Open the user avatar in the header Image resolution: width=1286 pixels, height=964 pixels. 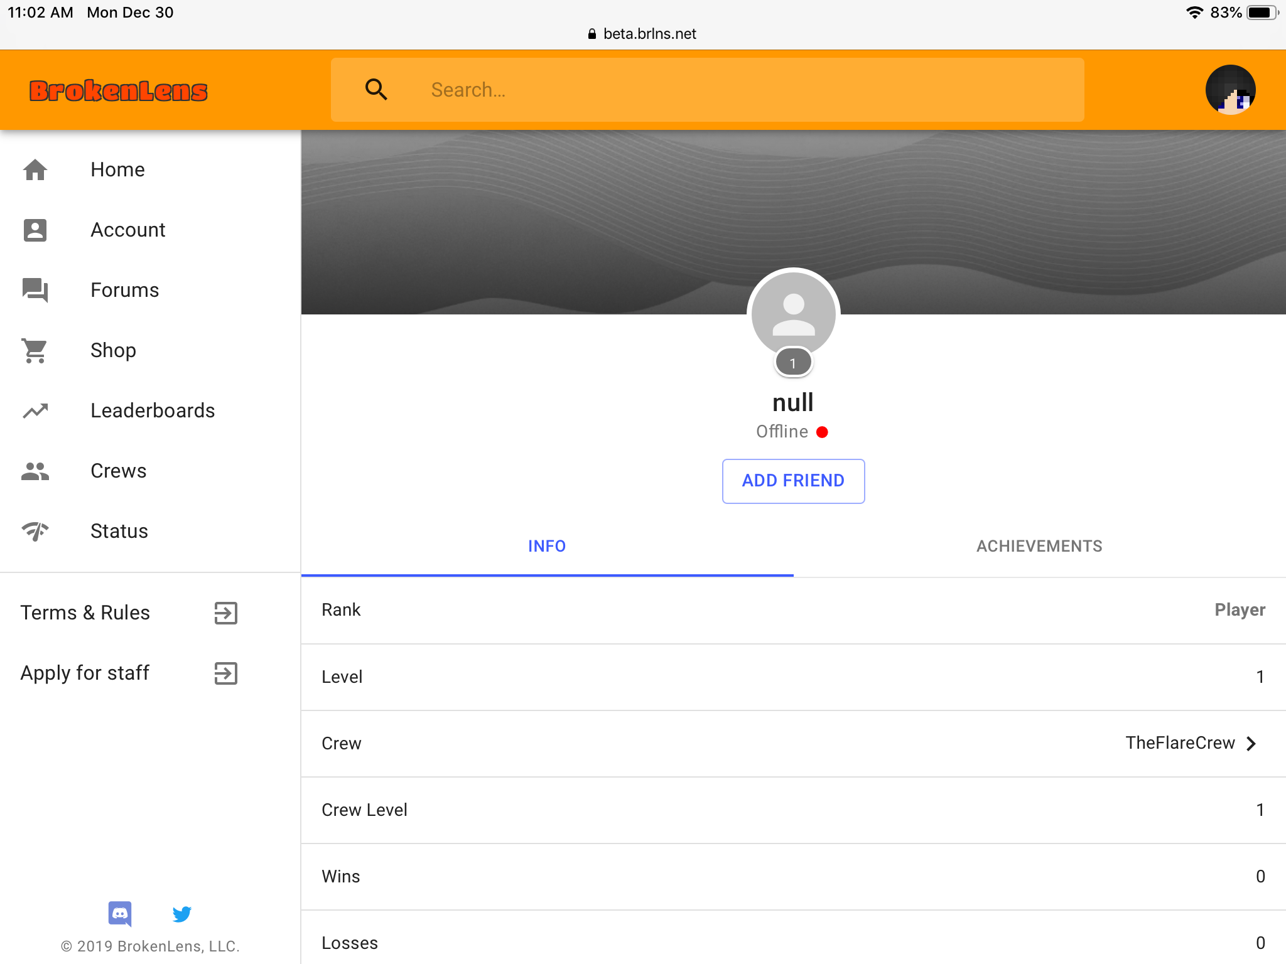[1230, 90]
